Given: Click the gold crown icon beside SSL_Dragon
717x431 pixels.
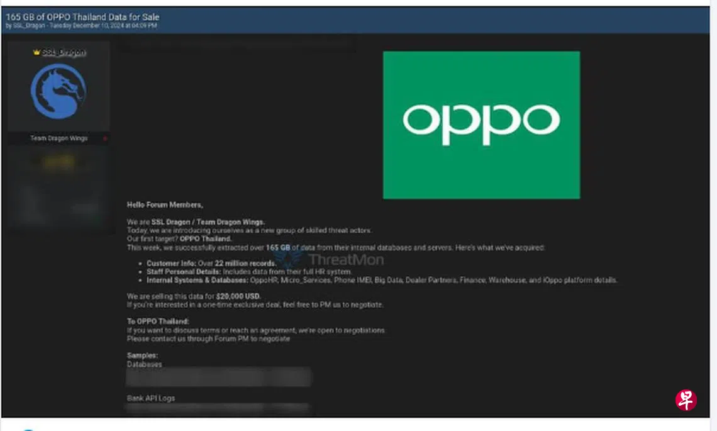Looking at the screenshot, I should (x=36, y=52).
